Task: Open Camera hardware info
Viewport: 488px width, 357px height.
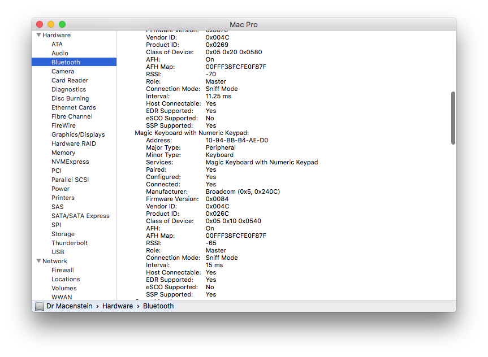Action: 63,71
